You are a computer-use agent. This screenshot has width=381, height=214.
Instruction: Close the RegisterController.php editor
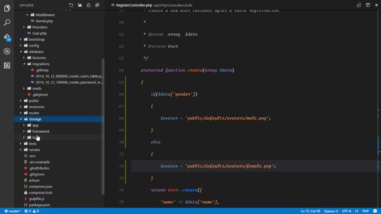pyautogui.click(x=376, y=5)
